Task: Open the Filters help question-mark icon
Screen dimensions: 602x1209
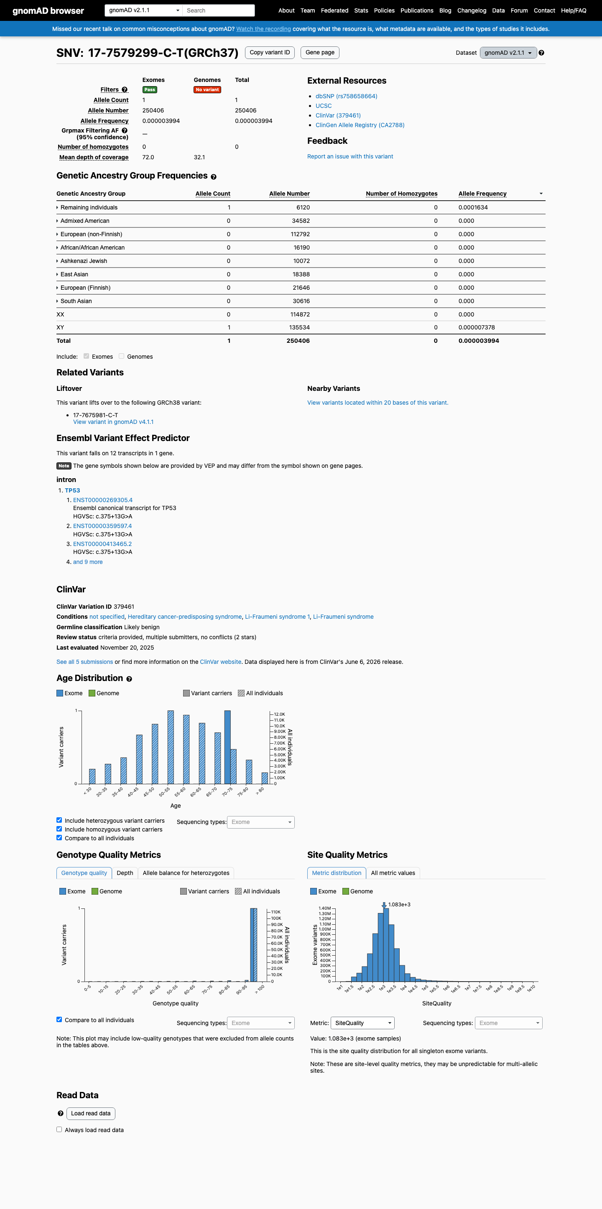Action: pyautogui.click(x=125, y=89)
